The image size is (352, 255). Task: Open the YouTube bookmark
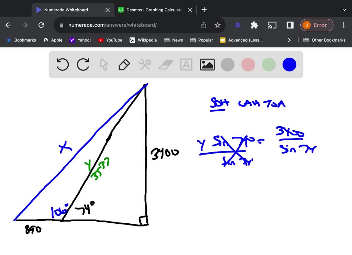(110, 40)
